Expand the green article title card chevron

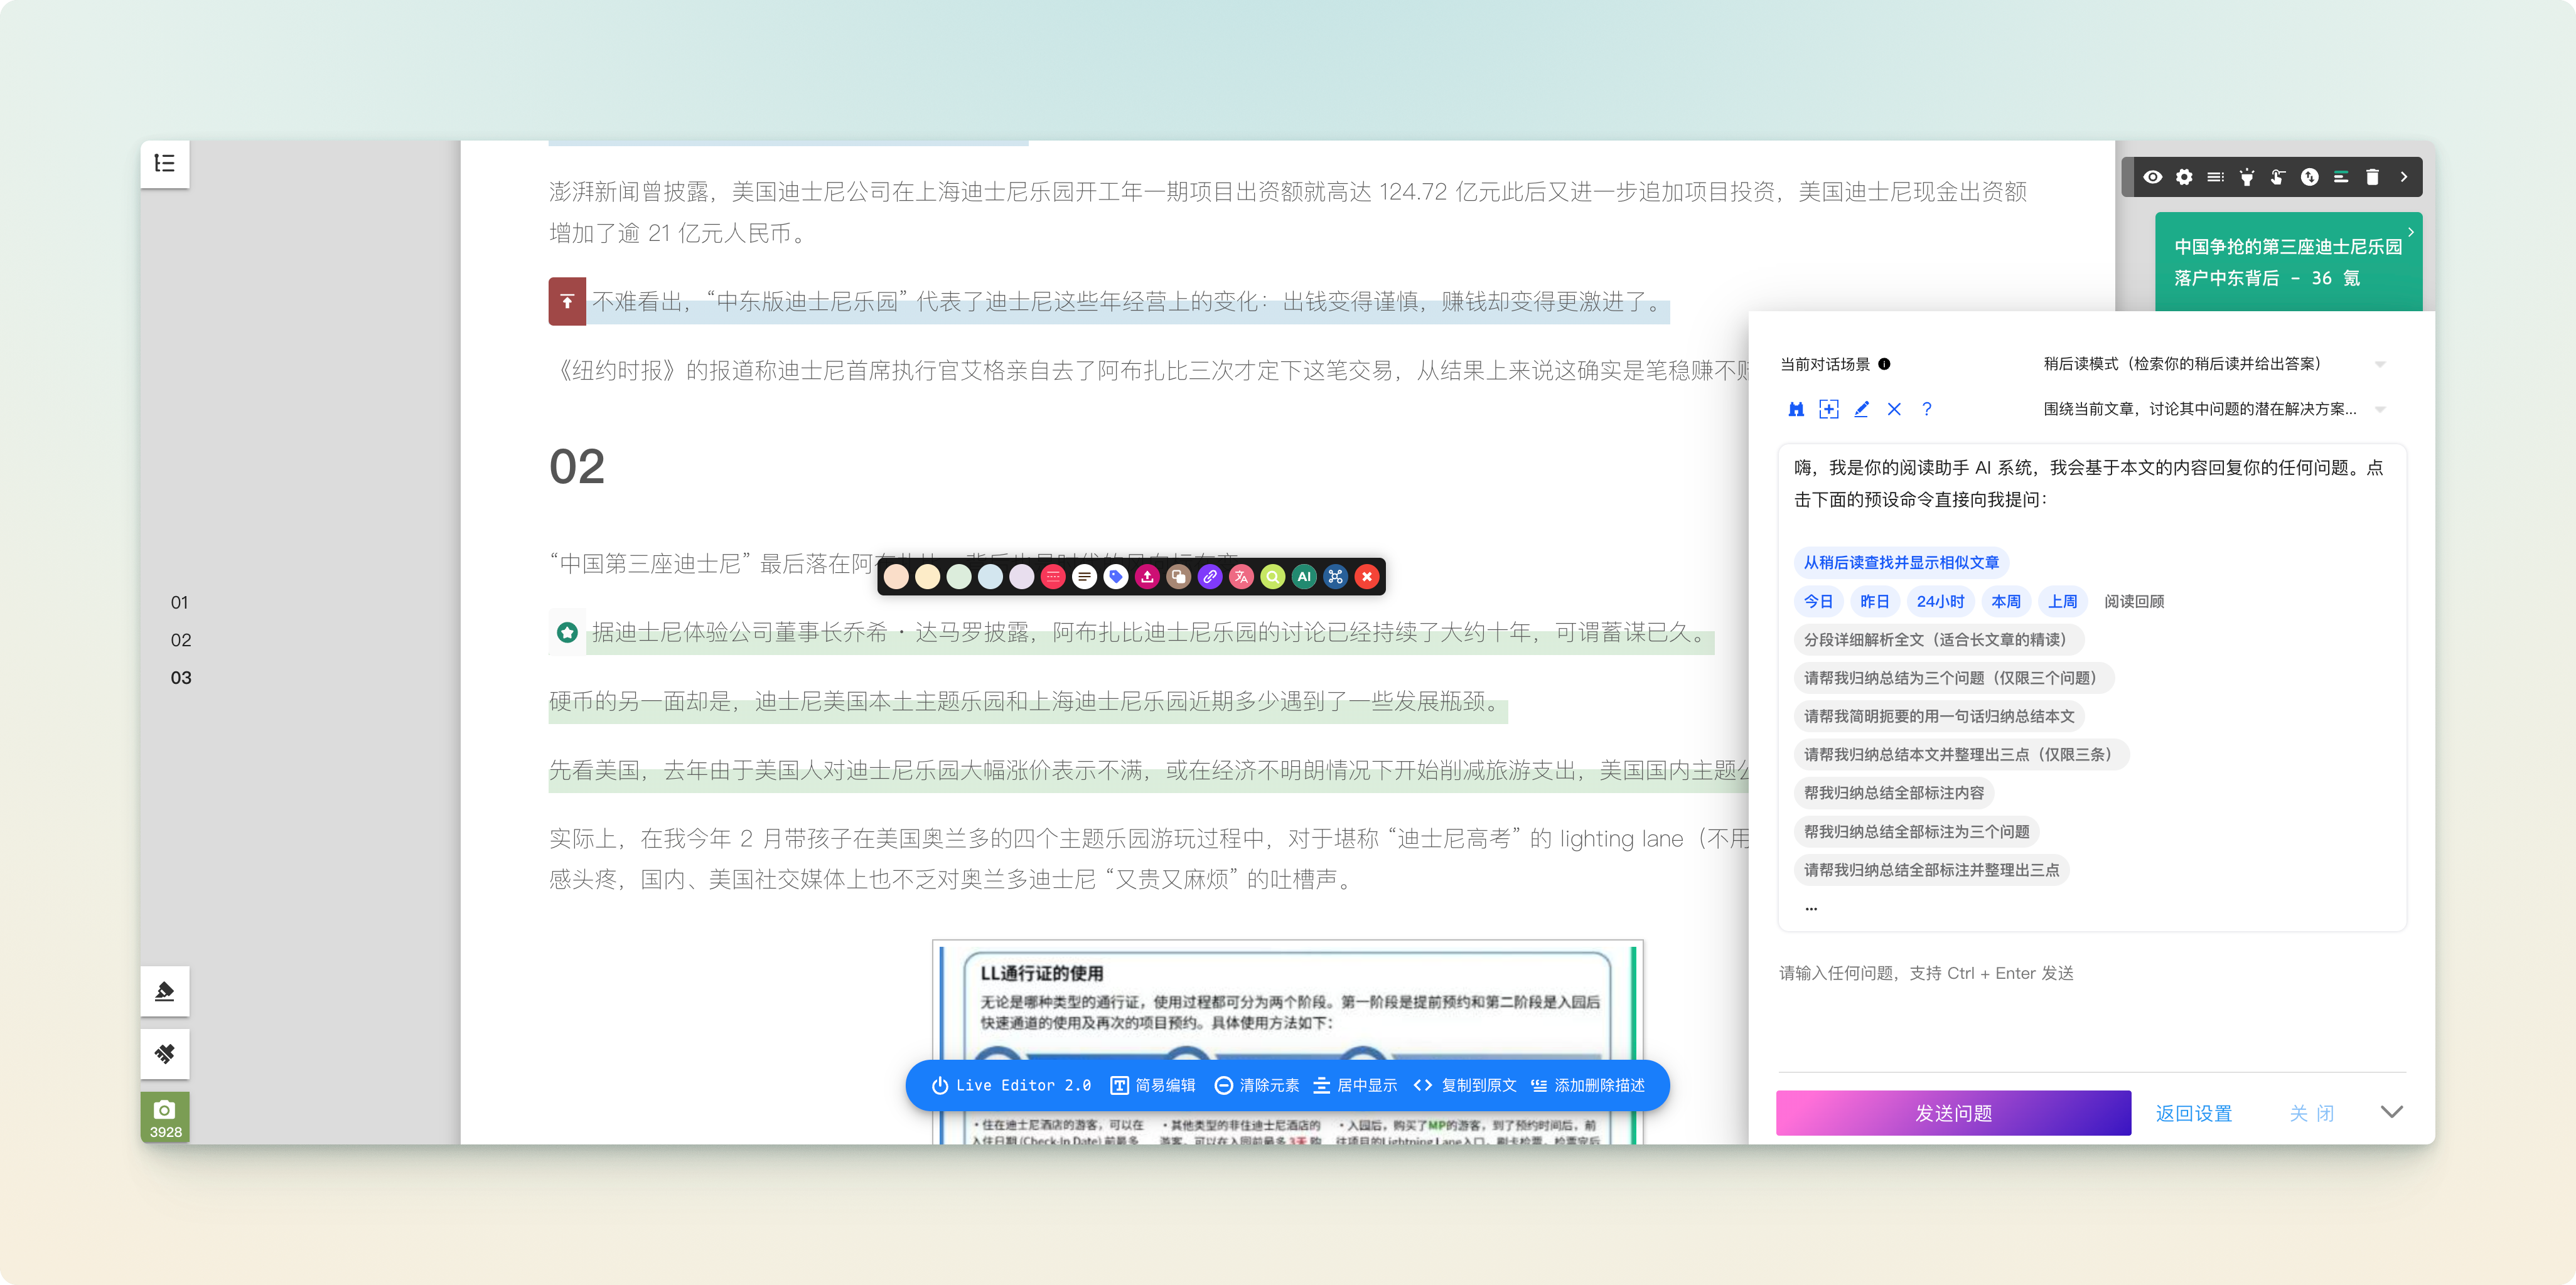click(2411, 232)
